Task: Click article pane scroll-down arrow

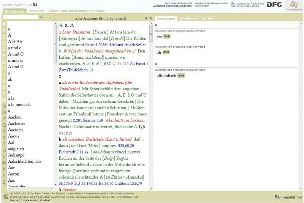Action: 151,189
